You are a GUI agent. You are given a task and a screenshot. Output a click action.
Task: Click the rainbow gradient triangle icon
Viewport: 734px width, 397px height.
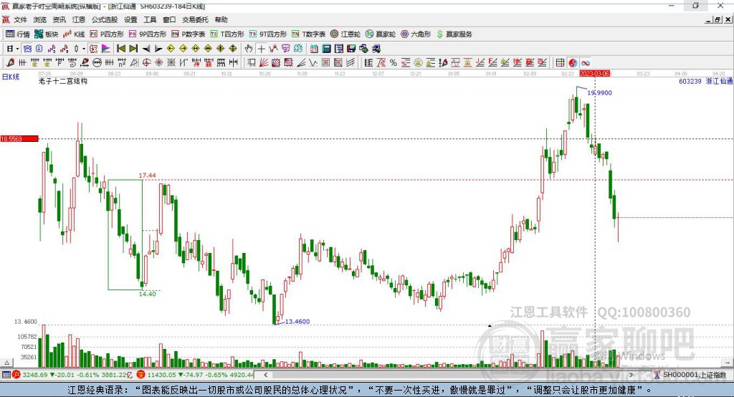click(106, 49)
